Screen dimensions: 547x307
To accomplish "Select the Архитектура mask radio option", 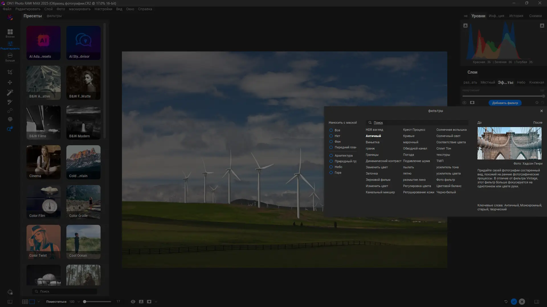I will [x=331, y=155].
